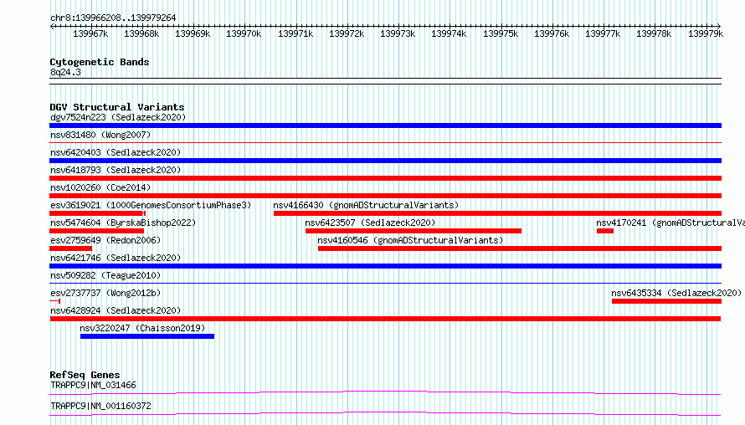Click the small red marker under esv2737737

(54, 301)
